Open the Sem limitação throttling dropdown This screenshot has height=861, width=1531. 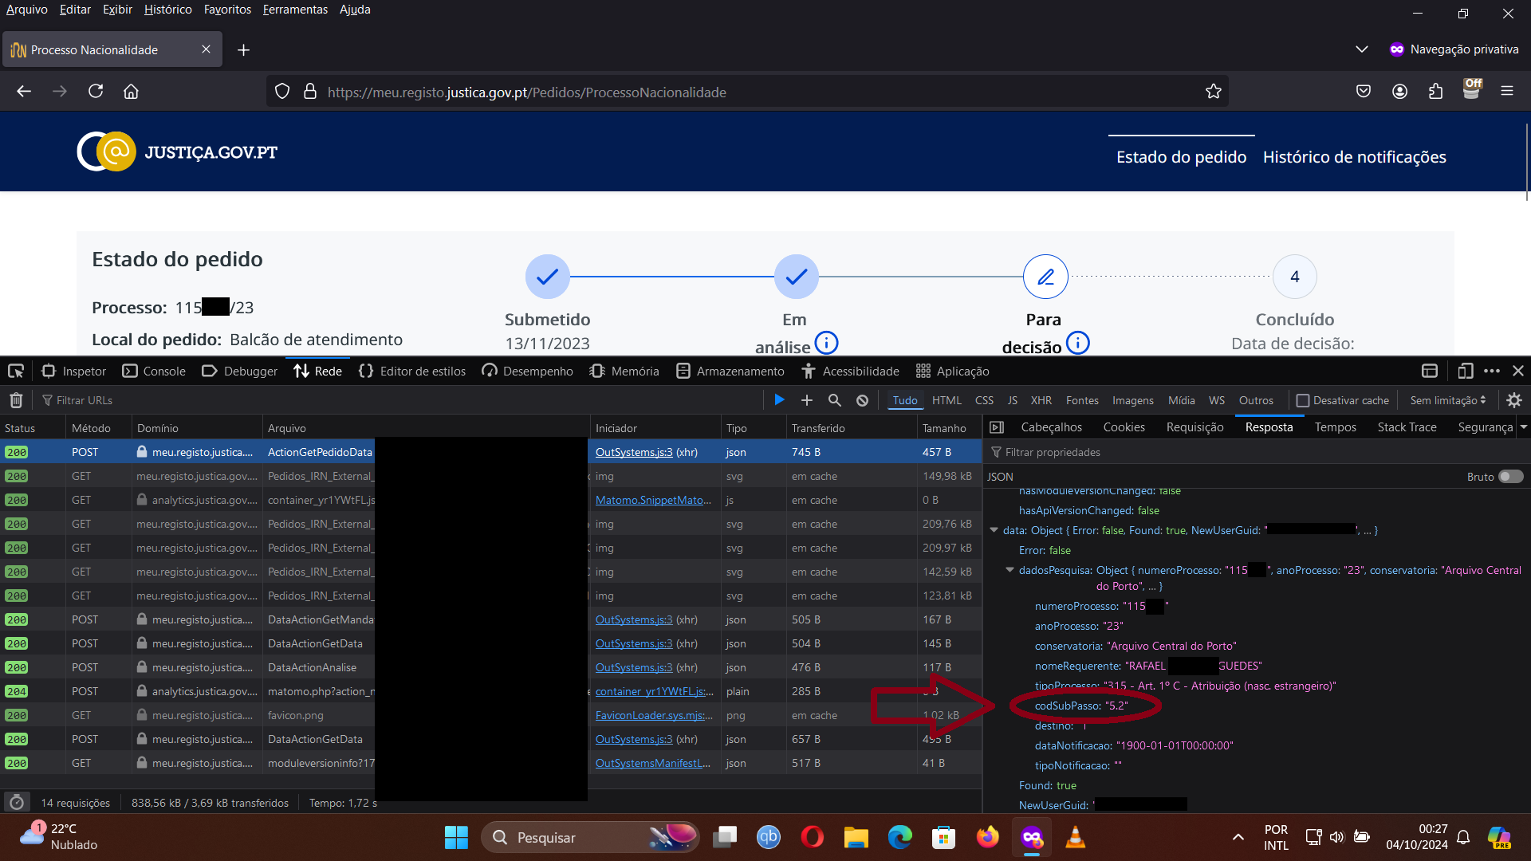(x=1448, y=400)
